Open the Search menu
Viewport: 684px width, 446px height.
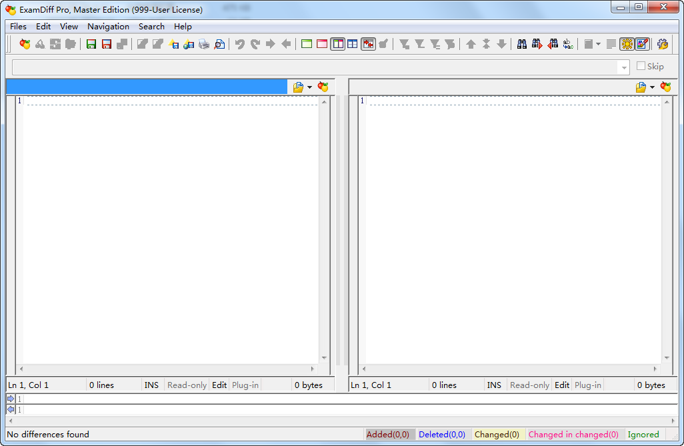[x=151, y=27]
